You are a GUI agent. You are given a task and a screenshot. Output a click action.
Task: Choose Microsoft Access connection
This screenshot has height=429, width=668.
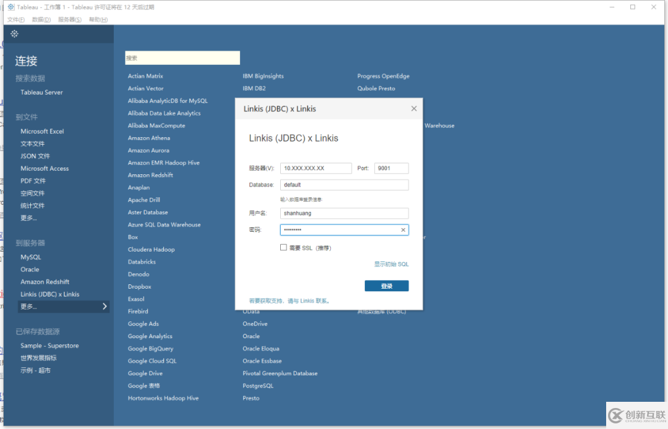pos(45,169)
